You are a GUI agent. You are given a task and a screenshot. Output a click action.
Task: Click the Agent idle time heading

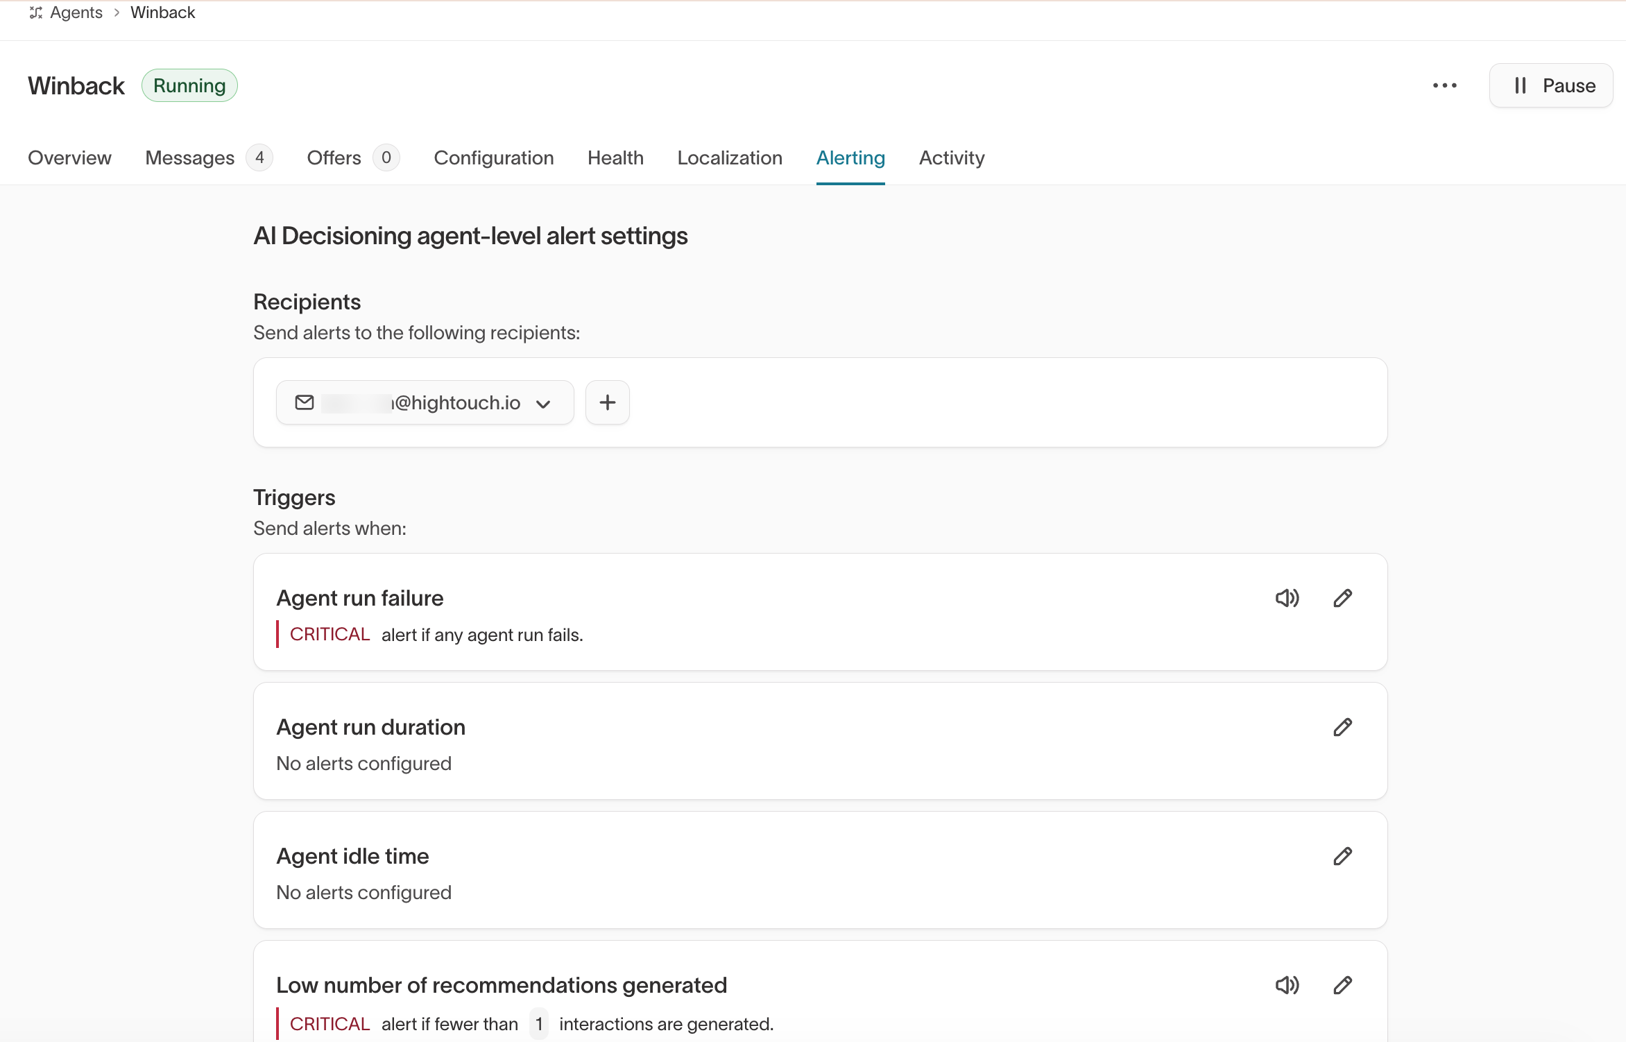(x=352, y=856)
